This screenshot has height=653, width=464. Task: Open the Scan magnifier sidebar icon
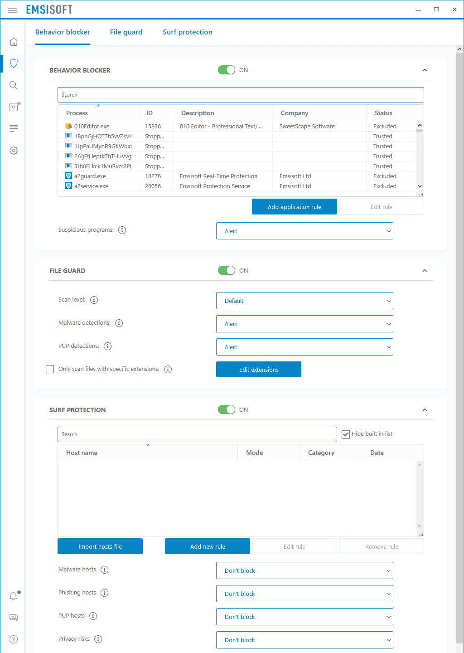[x=14, y=85]
